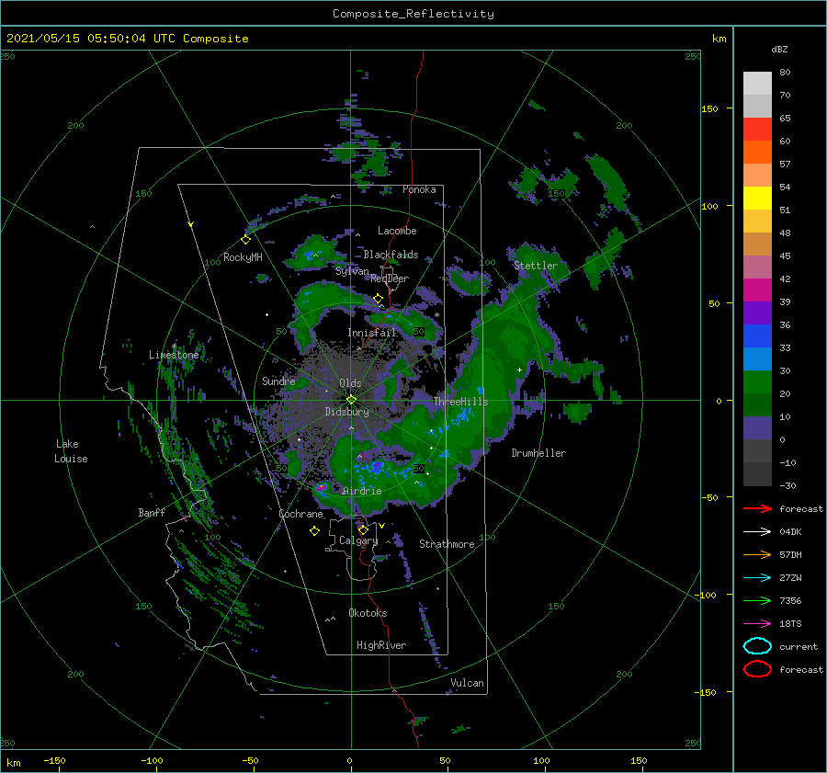
Task: Click the Ponoka city label
Action: (x=419, y=189)
